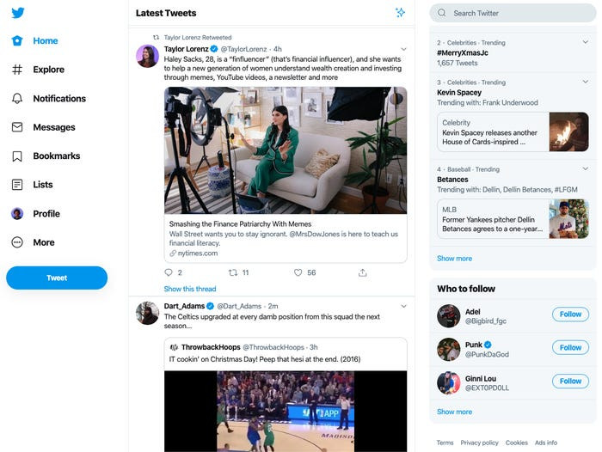Follow the Adel account
The image size is (602, 452).
(x=570, y=315)
